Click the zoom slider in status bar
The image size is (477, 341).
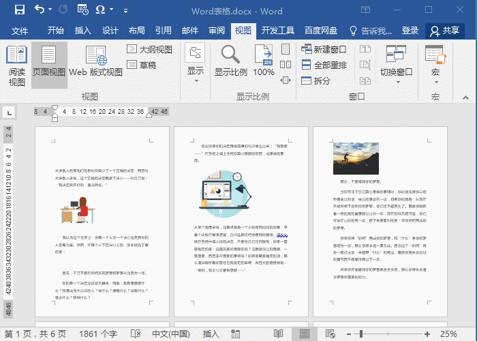(388, 334)
